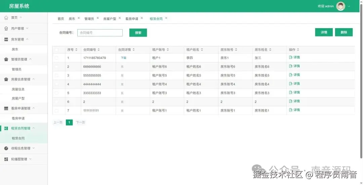
Task: Switch to the 房屋户型 tab
Action: [x=110, y=19]
